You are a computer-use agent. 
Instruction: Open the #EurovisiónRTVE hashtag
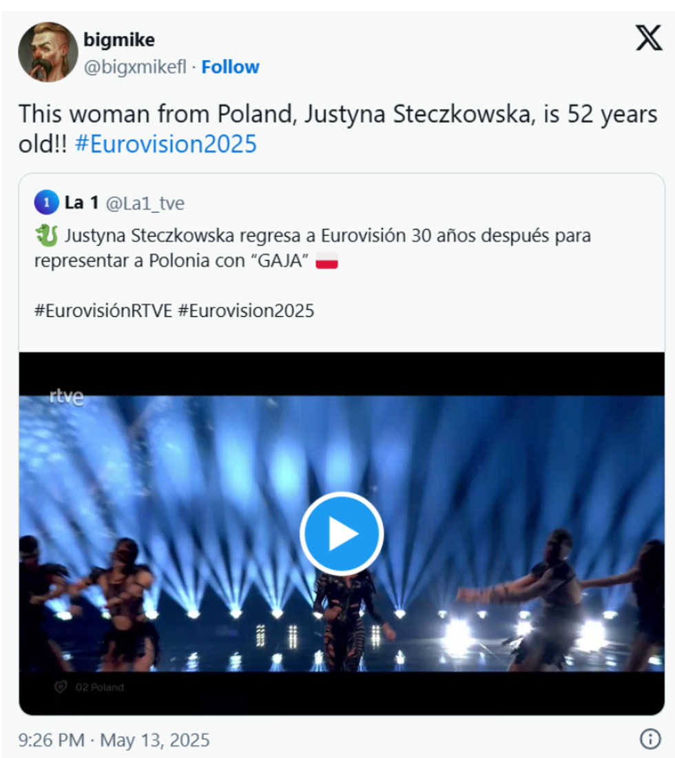pos(103,311)
